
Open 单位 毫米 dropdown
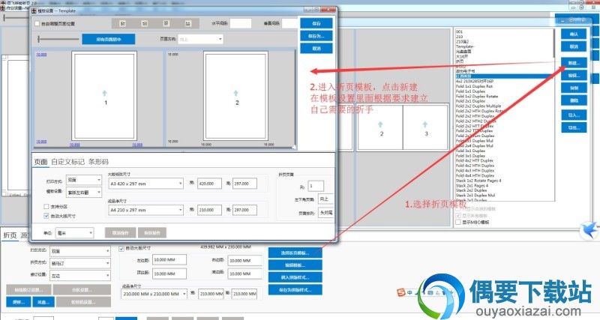click(74, 232)
